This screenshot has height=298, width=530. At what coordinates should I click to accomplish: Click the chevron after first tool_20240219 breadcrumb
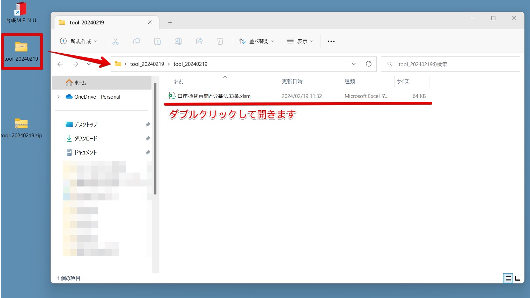pyautogui.click(x=169, y=64)
